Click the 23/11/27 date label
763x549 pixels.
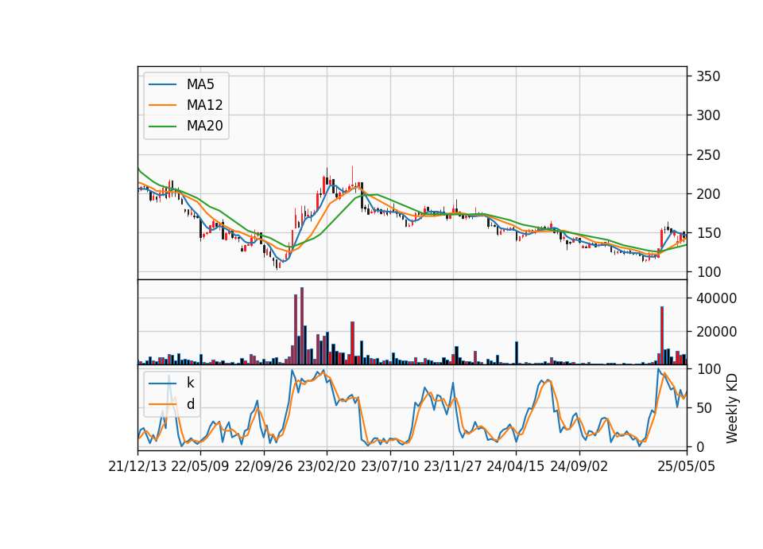coord(452,466)
